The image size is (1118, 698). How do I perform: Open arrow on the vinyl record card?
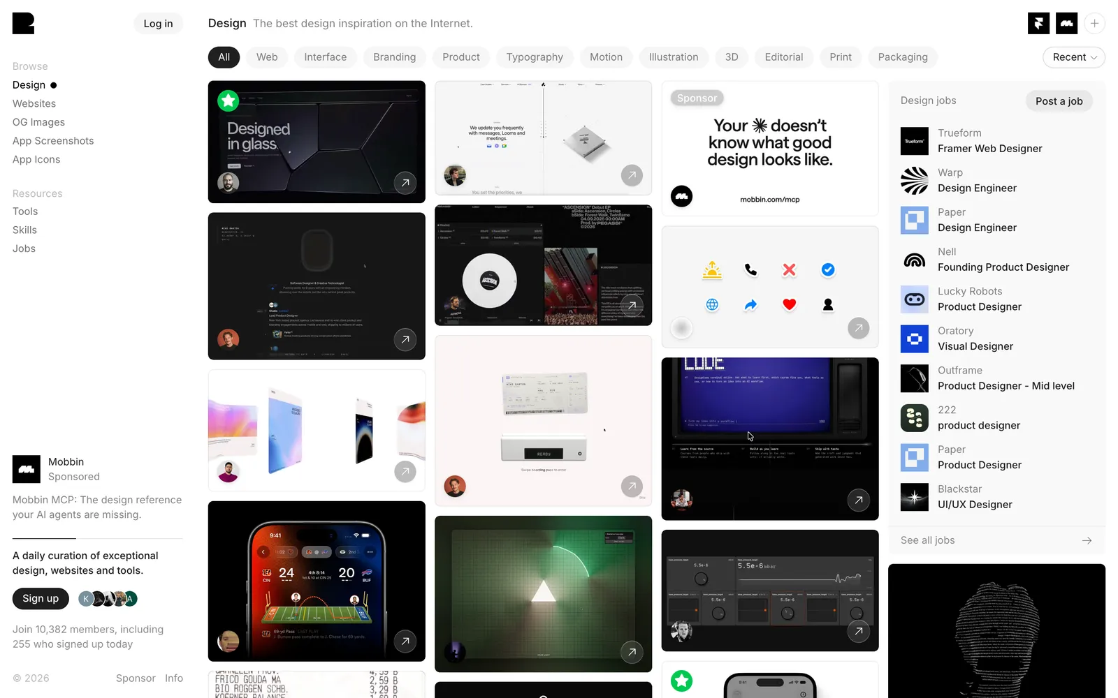coord(632,305)
